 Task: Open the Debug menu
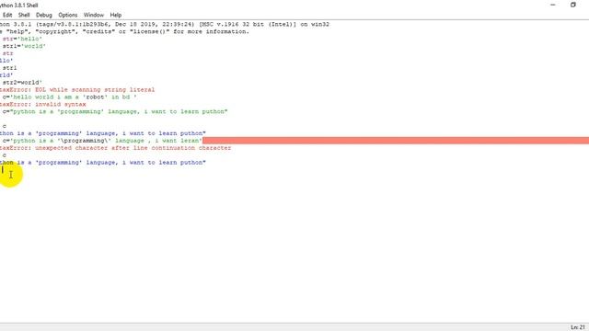44,15
